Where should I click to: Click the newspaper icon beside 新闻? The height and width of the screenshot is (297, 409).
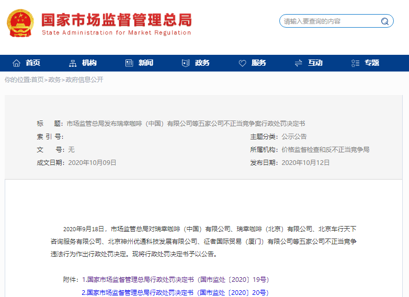(129, 63)
